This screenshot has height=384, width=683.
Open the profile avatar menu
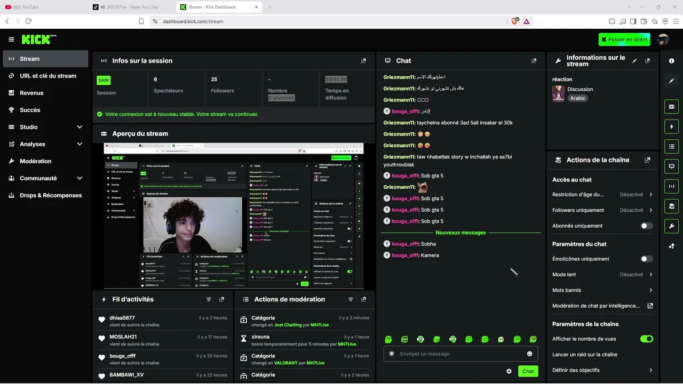pos(663,39)
